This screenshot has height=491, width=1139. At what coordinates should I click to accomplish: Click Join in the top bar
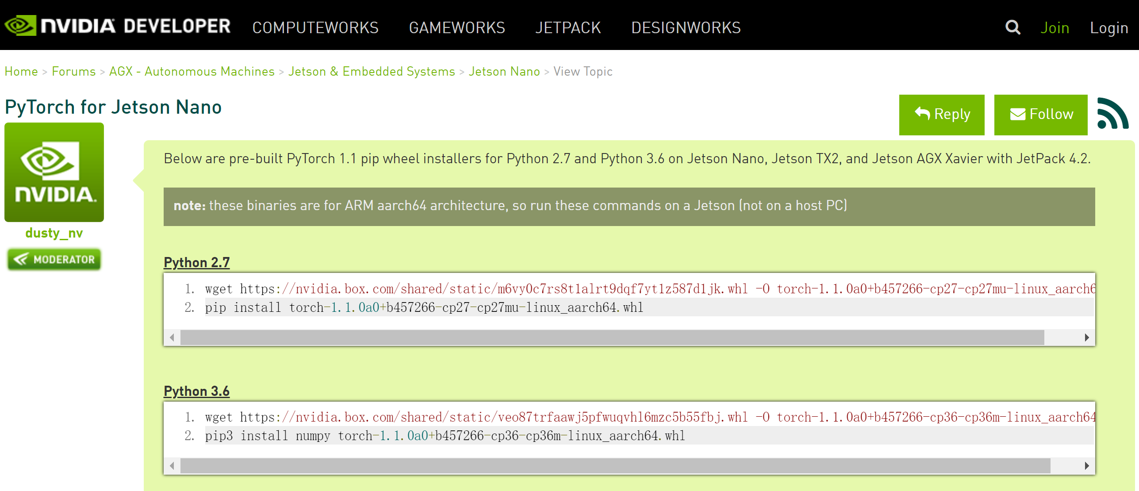[1055, 27]
